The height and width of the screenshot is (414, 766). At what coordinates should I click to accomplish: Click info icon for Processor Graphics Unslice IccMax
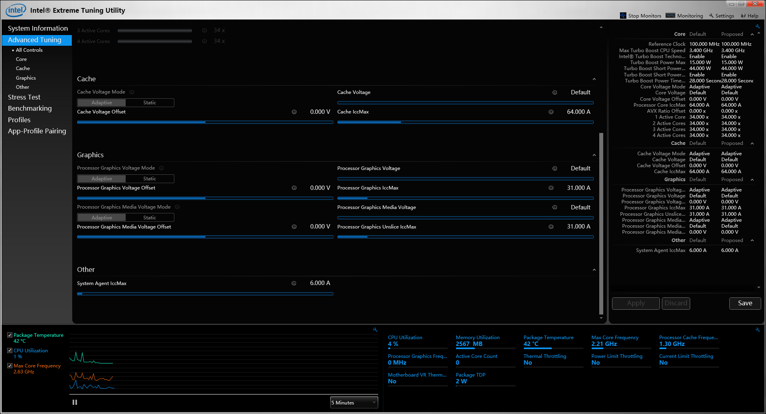(x=551, y=227)
